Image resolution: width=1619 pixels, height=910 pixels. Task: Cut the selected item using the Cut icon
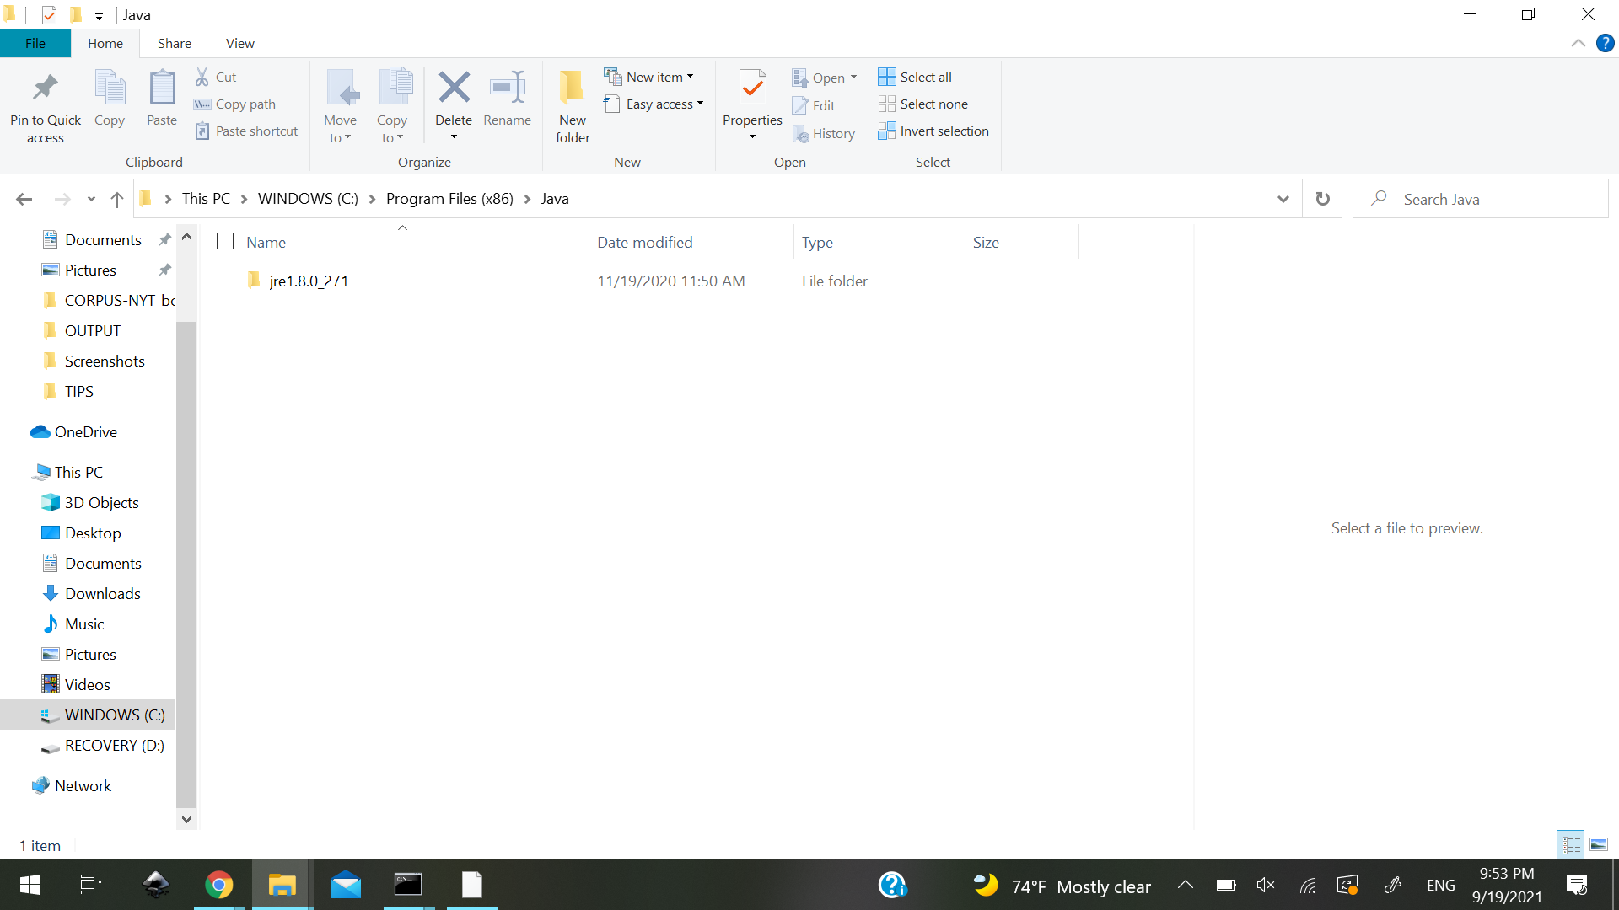click(215, 77)
